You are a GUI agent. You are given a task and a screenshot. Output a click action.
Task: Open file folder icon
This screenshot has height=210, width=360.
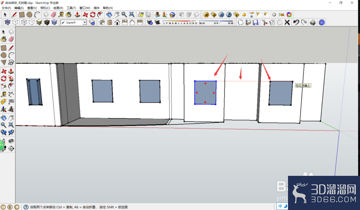coord(248,22)
